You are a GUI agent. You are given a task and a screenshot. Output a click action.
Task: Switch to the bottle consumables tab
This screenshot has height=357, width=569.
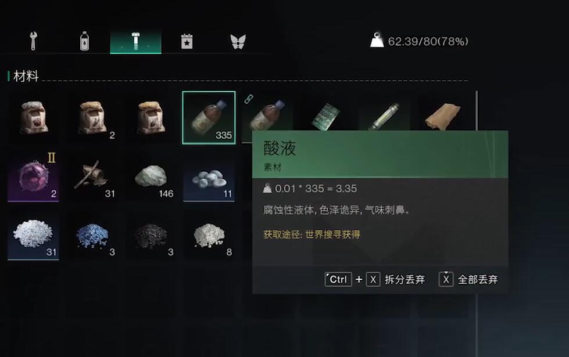click(x=84, y=41)
